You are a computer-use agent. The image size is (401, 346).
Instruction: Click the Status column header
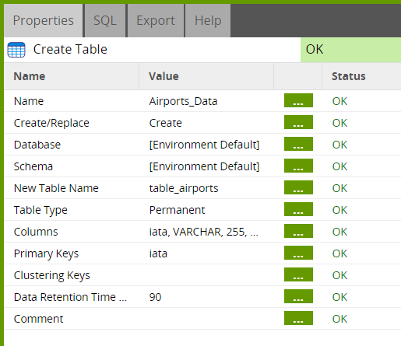349,76
